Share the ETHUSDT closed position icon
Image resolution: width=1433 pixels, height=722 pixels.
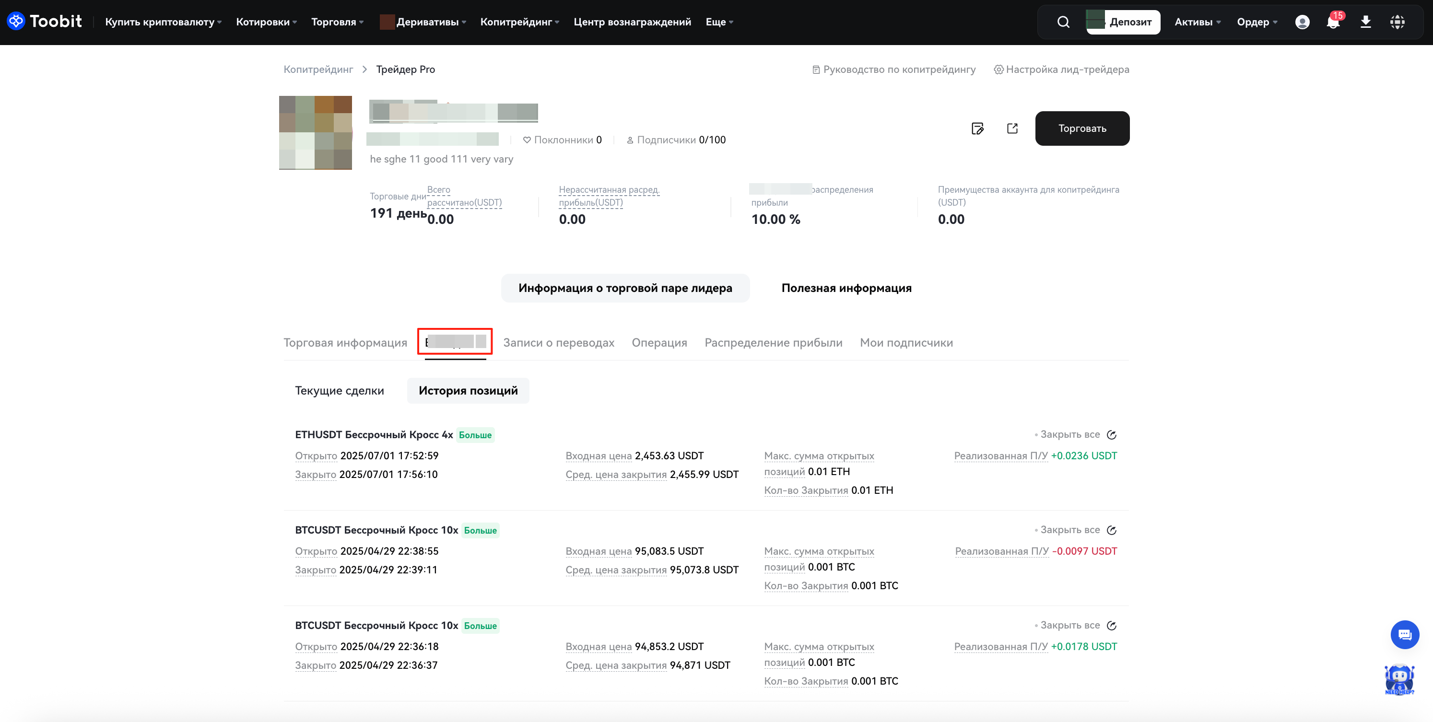point(1112,435)
